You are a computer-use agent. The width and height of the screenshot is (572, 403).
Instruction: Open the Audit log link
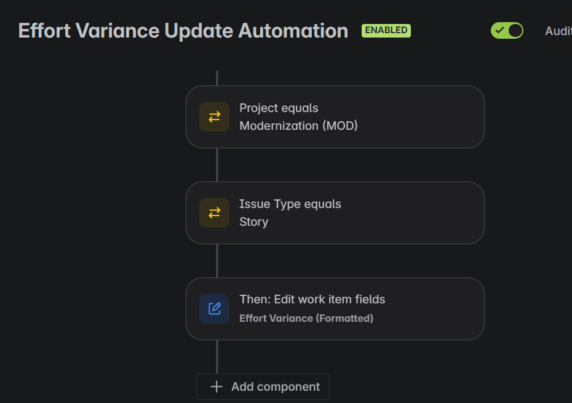point(558,31)
